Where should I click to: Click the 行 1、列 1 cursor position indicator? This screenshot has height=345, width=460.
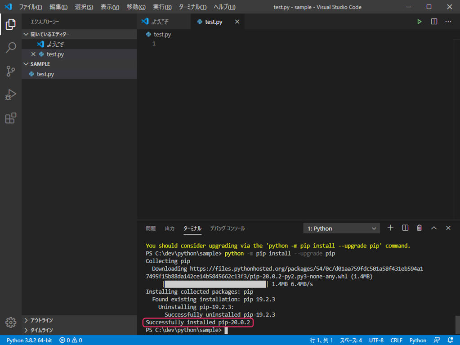coord(321,340)
